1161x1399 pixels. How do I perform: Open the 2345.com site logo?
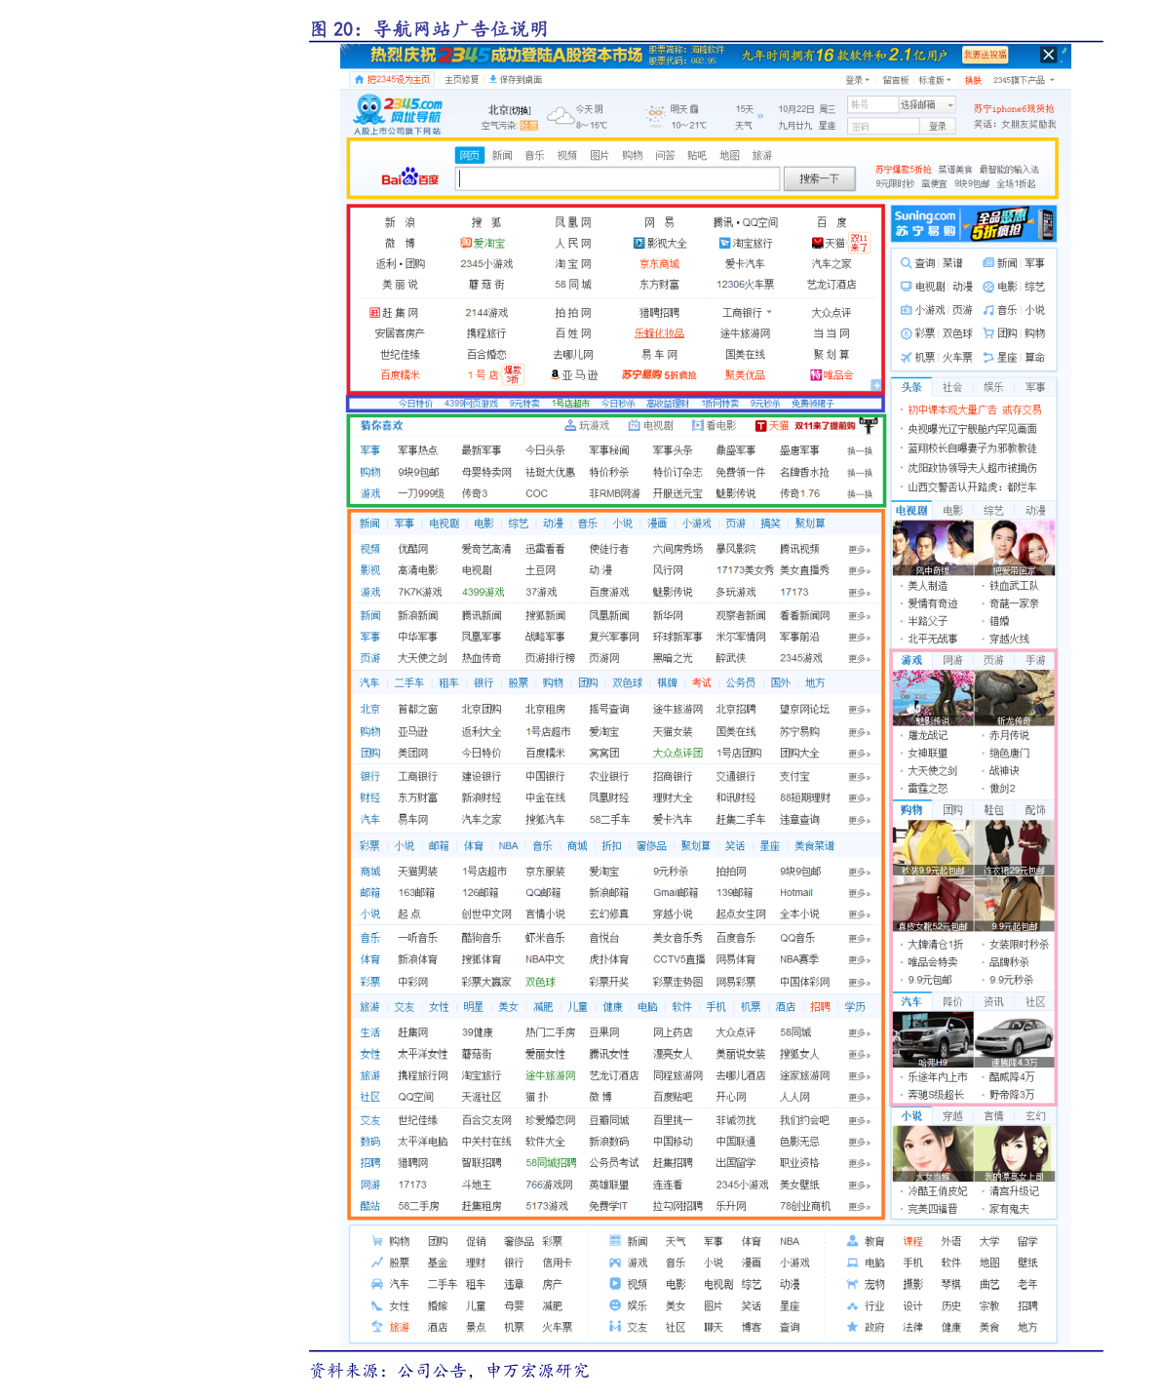[x=399, y=115]
